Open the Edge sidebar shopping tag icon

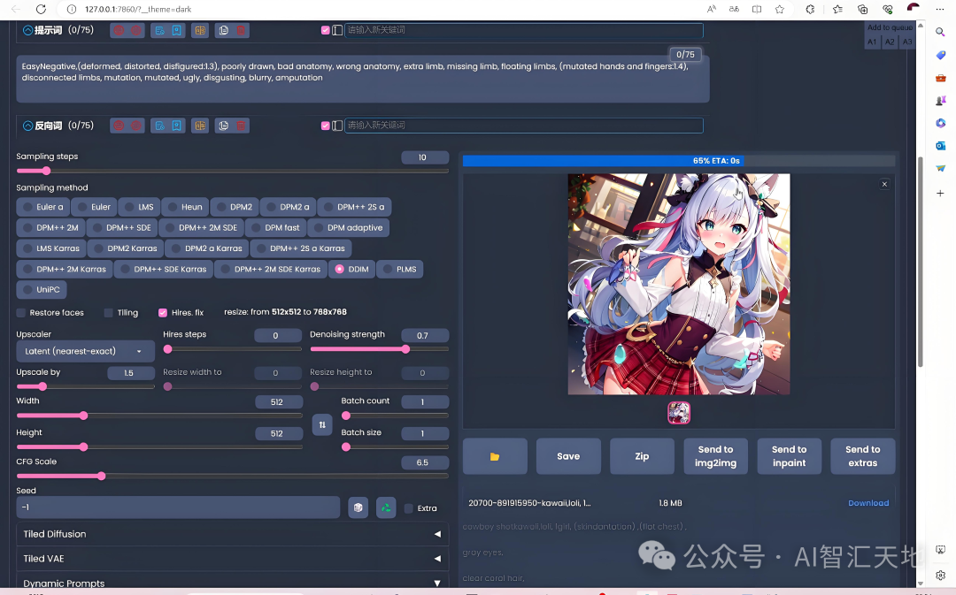(x=940, y=55)
